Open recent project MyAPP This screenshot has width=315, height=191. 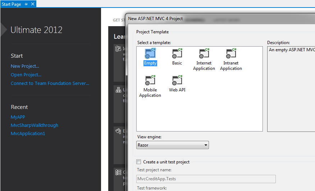(x=18, y=117)
